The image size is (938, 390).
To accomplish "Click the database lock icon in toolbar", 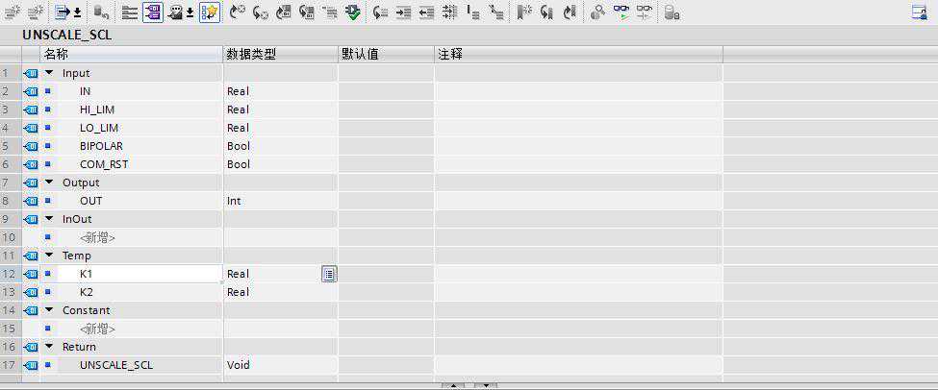I will [x=672, y=12].
